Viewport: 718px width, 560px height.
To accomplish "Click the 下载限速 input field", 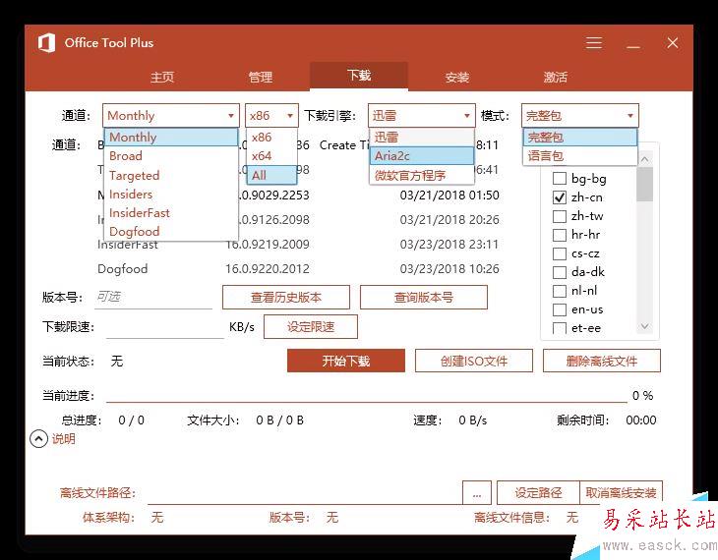I will pyautogui.click(x=165, y=326).
